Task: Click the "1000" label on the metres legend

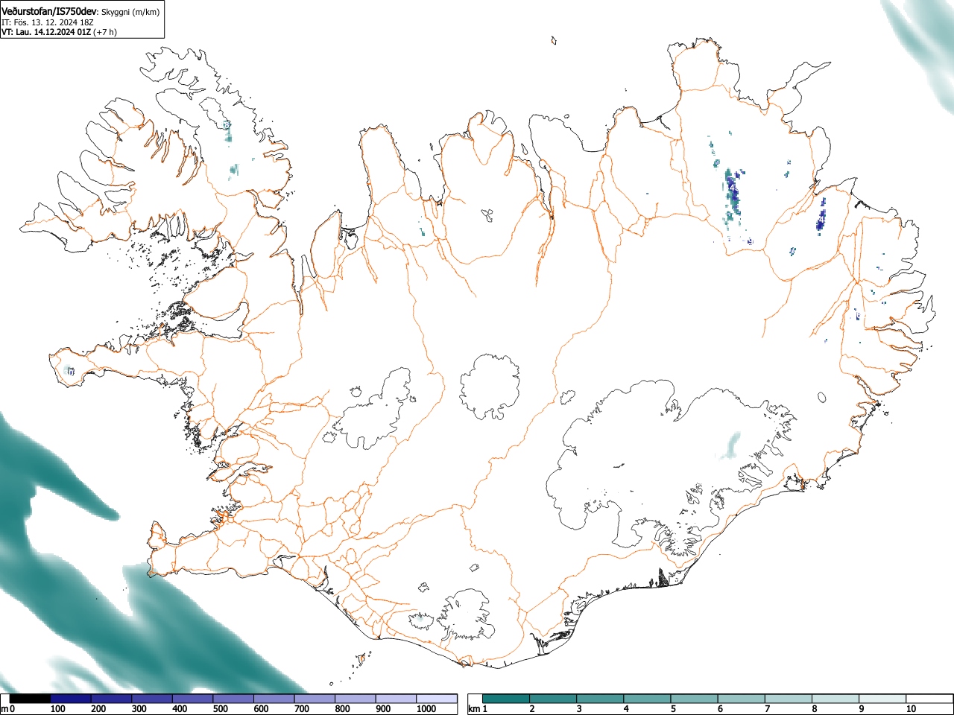Action: [426, 709]
